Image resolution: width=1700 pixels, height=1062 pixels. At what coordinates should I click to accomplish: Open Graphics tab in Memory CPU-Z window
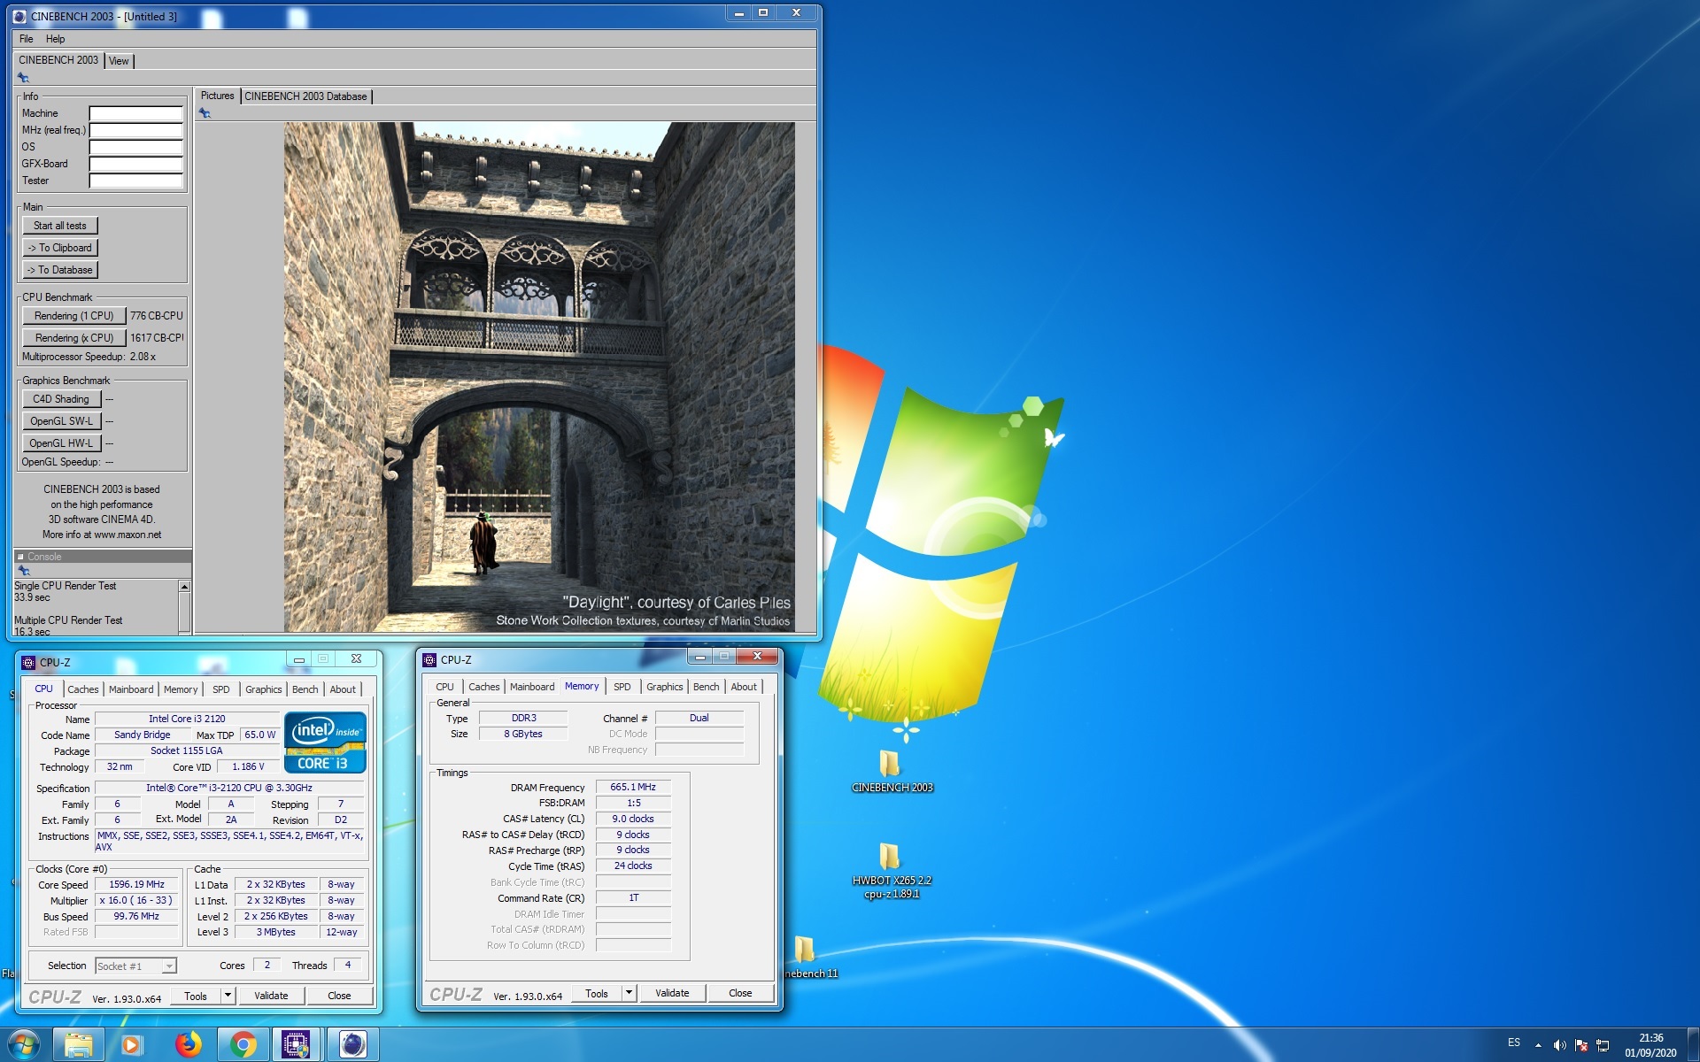pos(665,687)
